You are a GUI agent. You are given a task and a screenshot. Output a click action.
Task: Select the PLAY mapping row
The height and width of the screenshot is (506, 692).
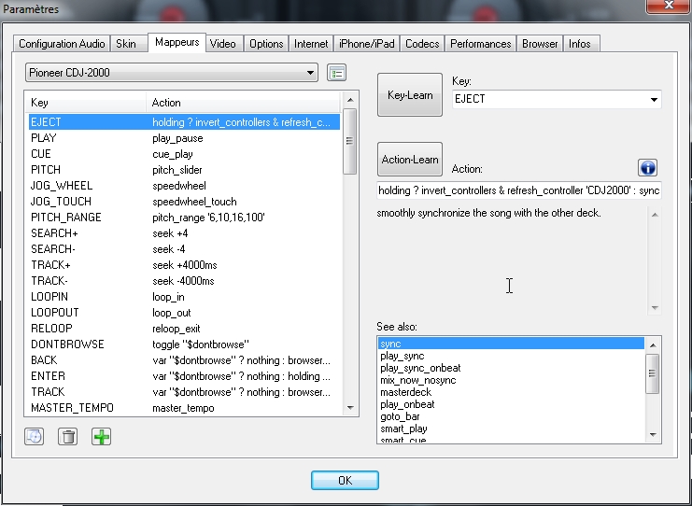click(x=184, y=138)
